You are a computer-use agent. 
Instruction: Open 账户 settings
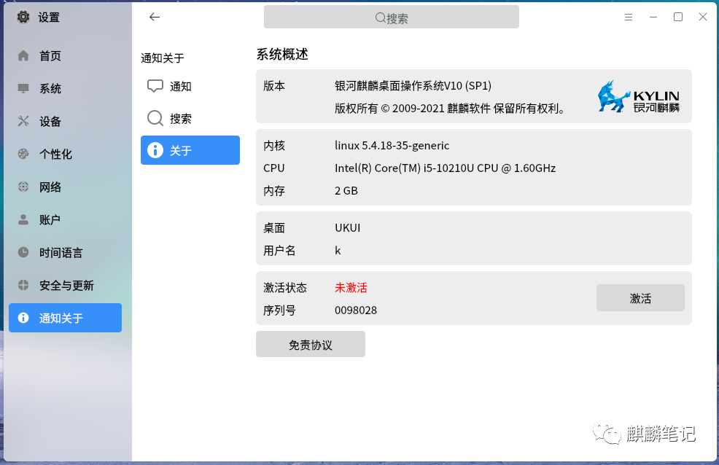(65, 219)
